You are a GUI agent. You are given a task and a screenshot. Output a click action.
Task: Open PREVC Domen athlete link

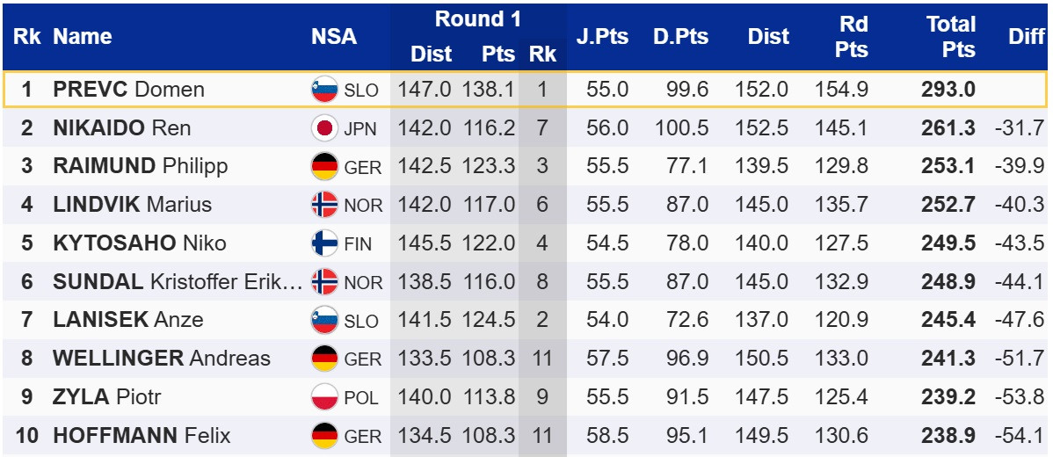click(128, 90)
